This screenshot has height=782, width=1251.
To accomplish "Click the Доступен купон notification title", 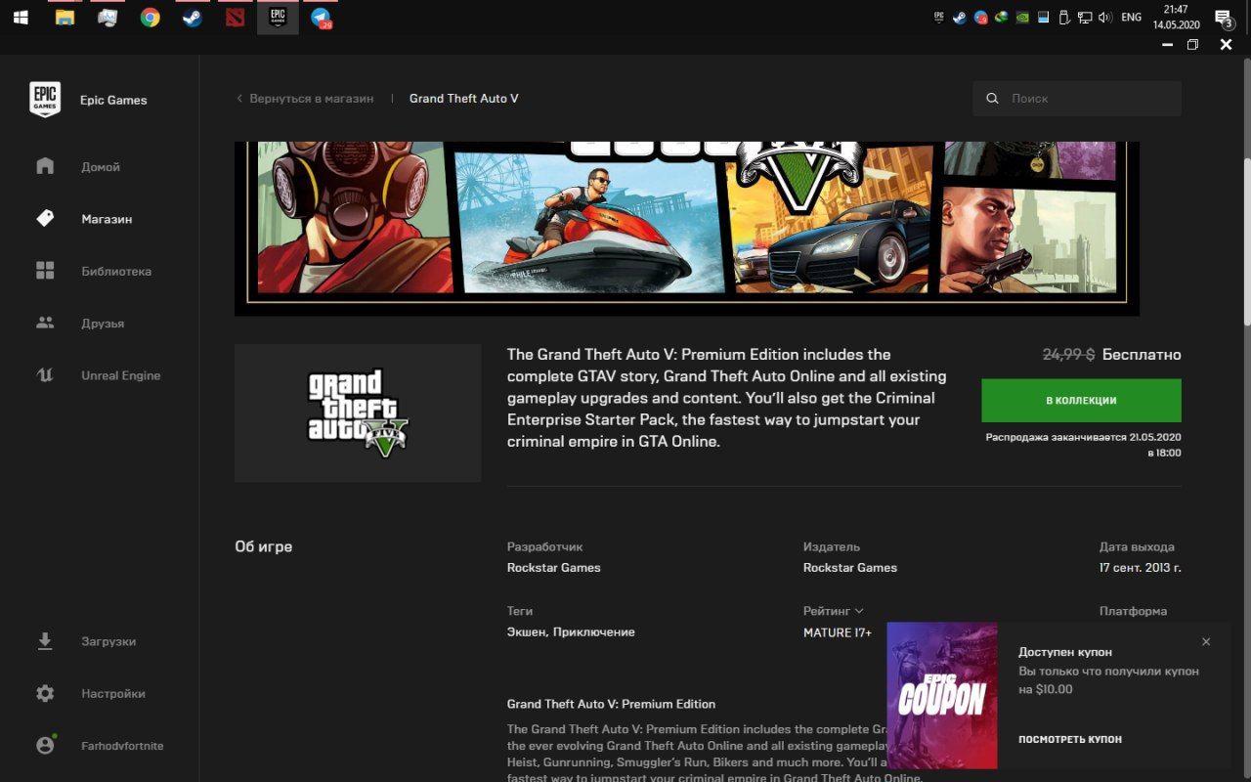I will (x=1065, y=652).
